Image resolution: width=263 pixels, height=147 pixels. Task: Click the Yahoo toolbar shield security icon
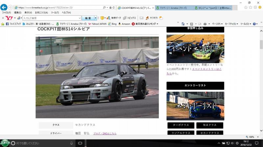[x=102, y=18]
